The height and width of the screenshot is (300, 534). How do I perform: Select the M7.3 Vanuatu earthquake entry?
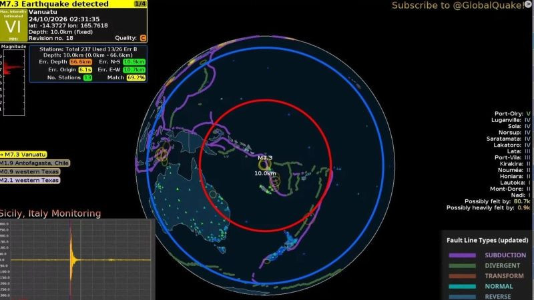point(23,155)
